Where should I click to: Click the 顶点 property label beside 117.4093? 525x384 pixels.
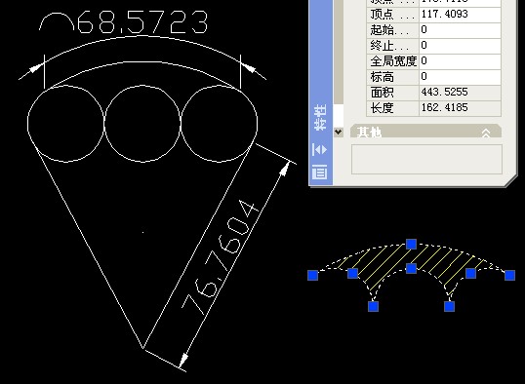[392, 14]
